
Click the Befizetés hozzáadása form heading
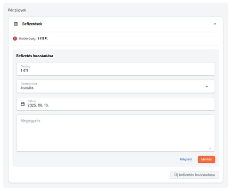35,56
